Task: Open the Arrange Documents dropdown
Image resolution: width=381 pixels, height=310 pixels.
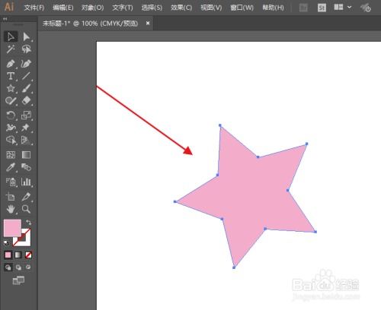Action: (x=342, y=8)
